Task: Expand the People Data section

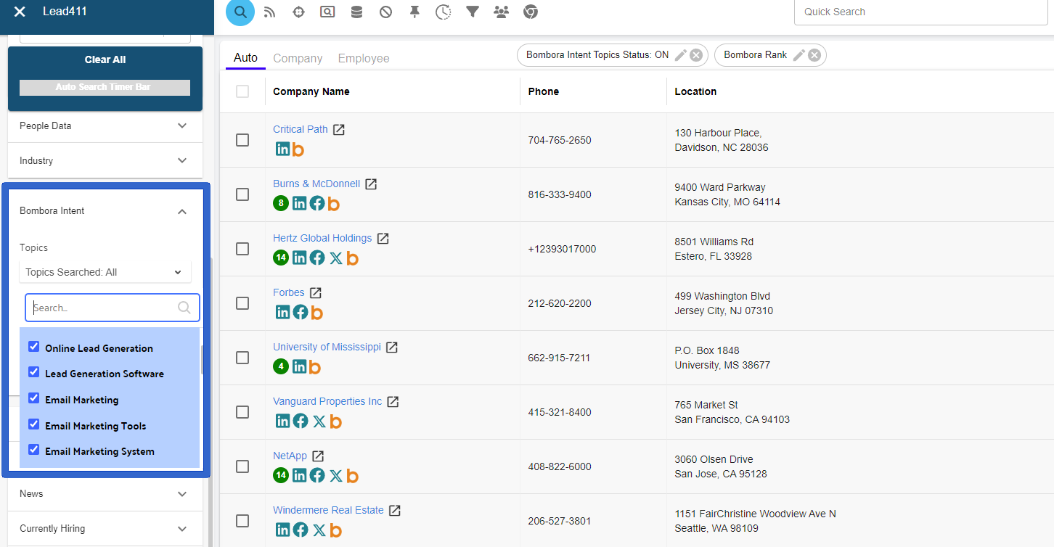Action: pyautogui.click(x=182, y=126)
